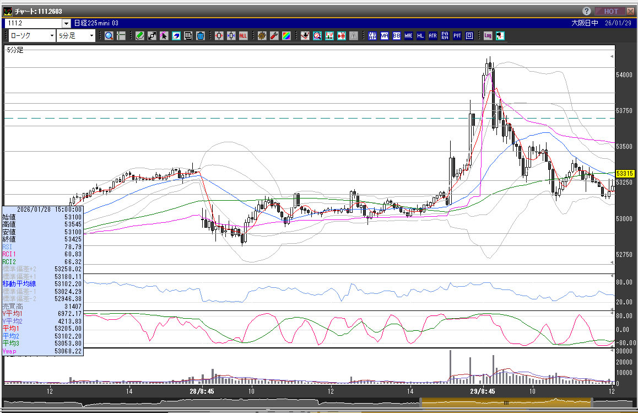Image resolution: width=638 pixels, height=413 pixels.
Task: Open the rainbow color settings icon
Action: pos(286,36)
